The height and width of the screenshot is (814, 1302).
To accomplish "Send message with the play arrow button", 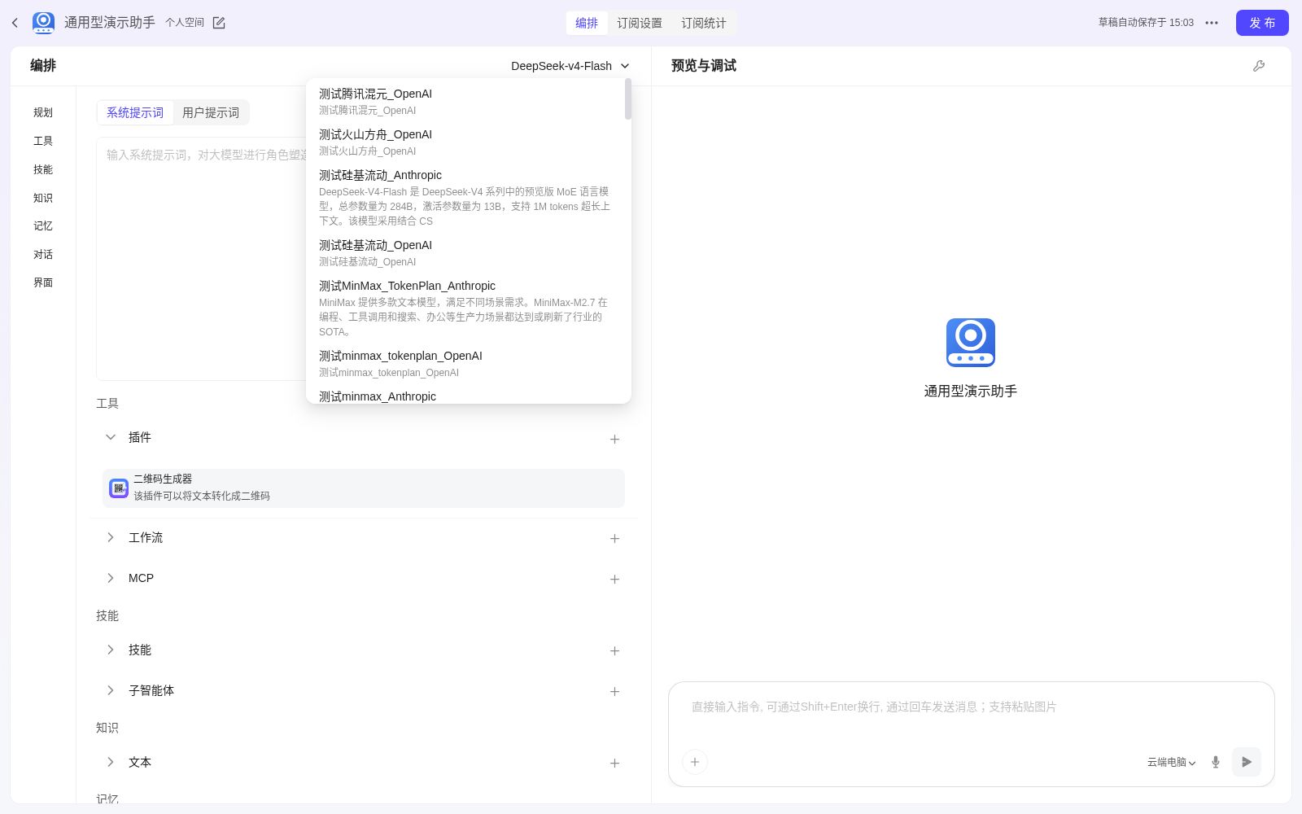I will coord(1247,762).
